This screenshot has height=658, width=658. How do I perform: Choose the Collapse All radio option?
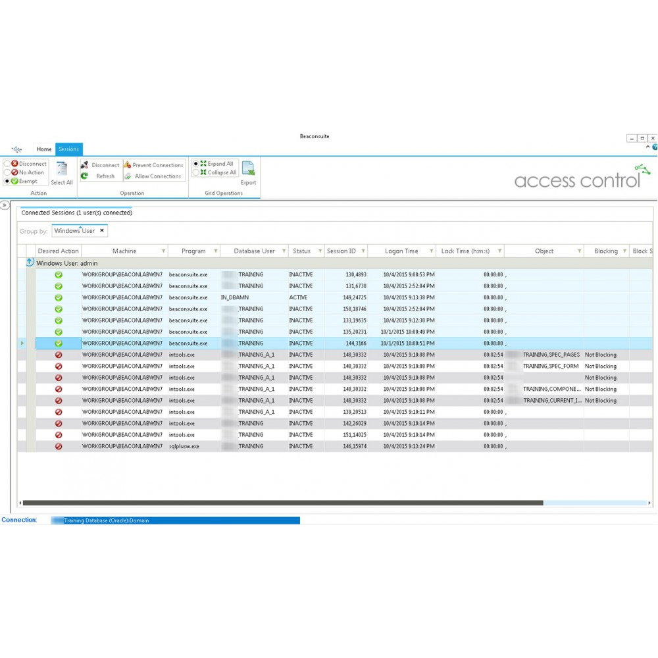[x=196, y=172]
